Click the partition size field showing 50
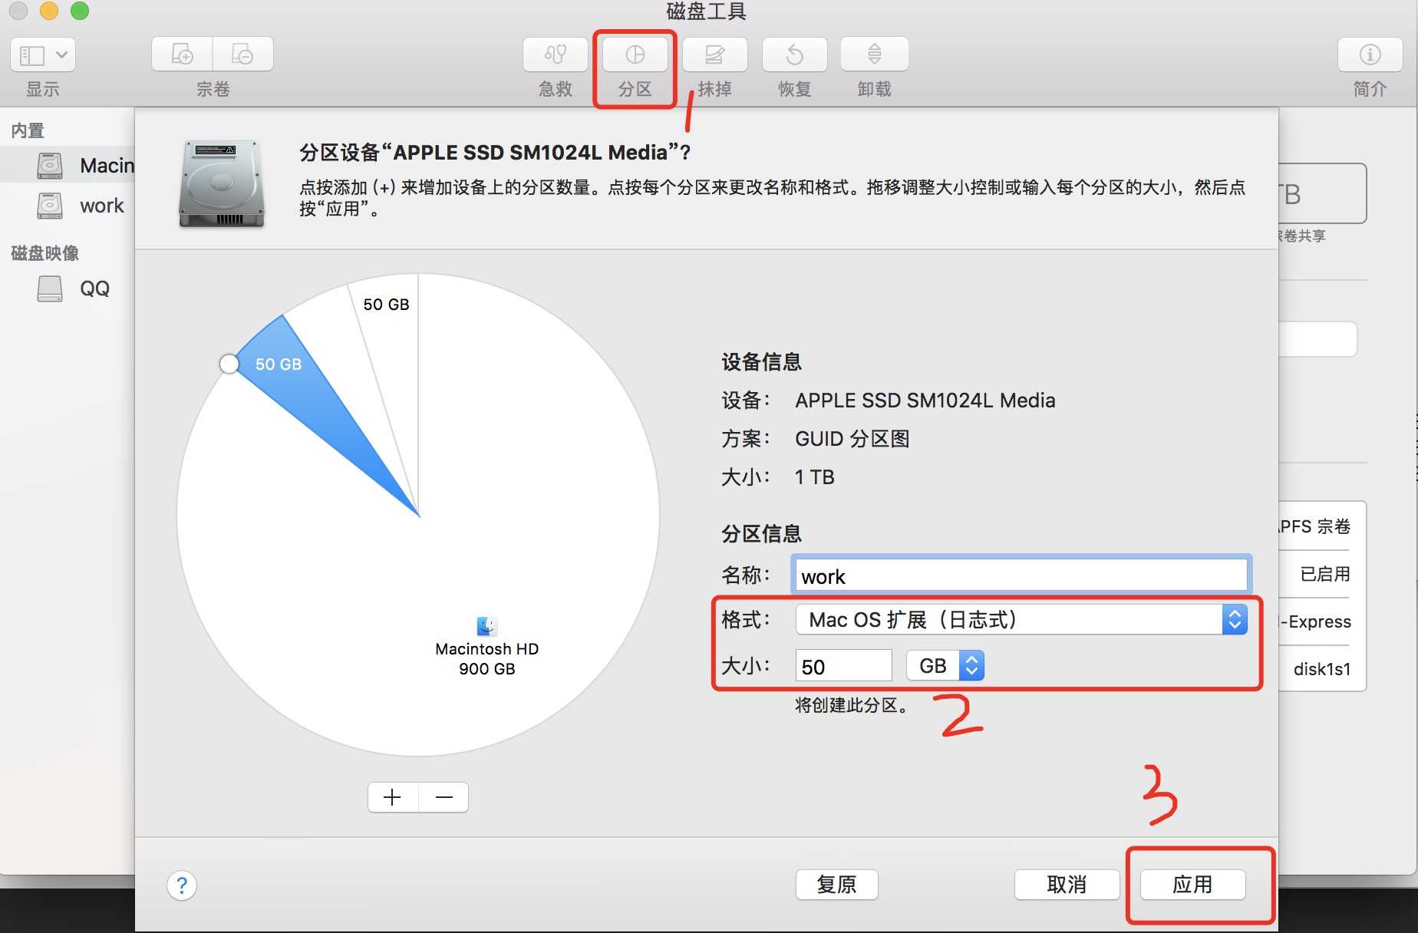1418x933 pixels. tap(844, 666)
